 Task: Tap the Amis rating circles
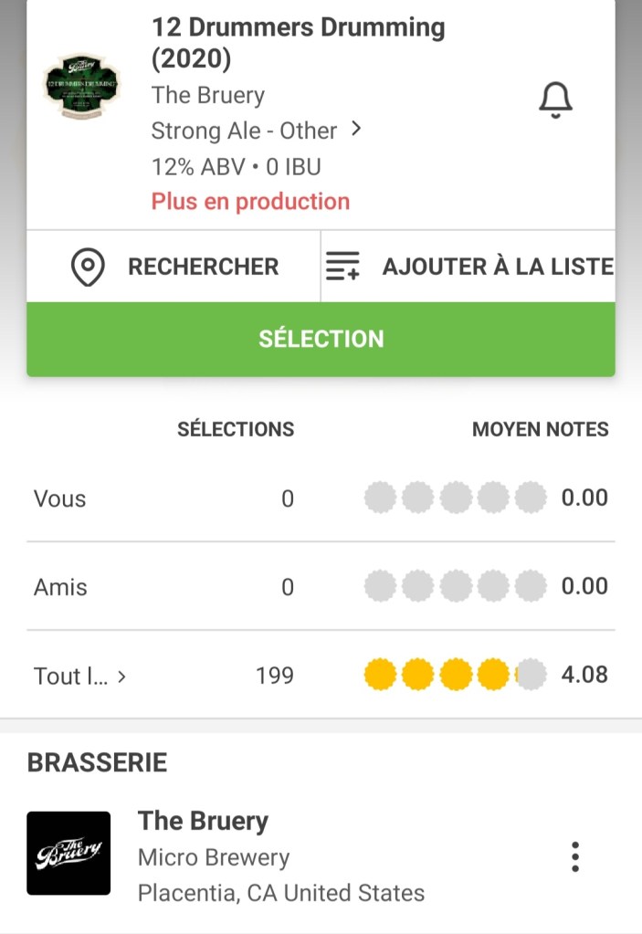click(455, 587)
